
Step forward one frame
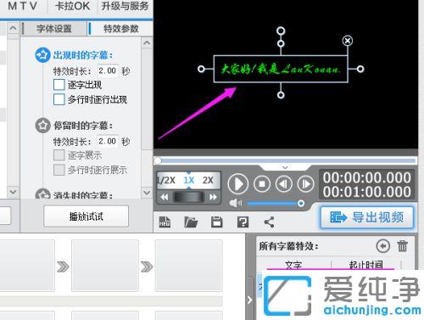(x=305, y=184)
